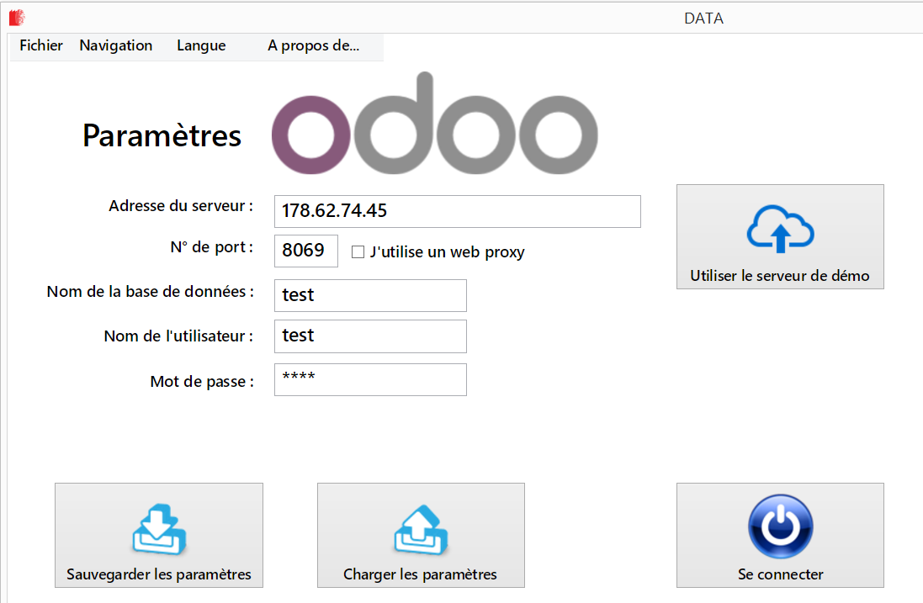Focus the N° de port field
The height and width of the screenshot is (603, 923).
[306, 251]
